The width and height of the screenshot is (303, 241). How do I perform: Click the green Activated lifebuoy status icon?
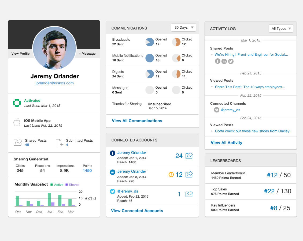(17, 103)
